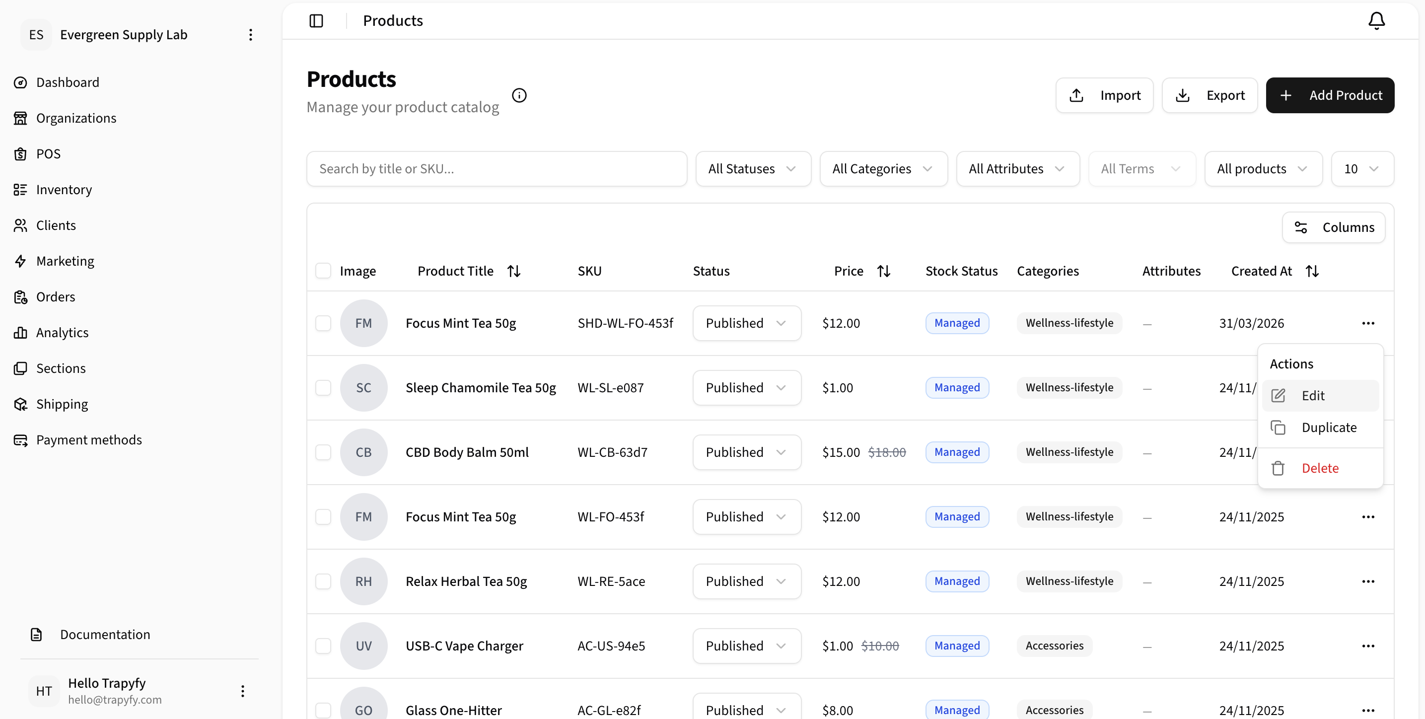This screenshot has height=719, width=1425.
Task: Check the USB-C Vape Charger row
Action: pyautogui.click(x=323, y=646)
